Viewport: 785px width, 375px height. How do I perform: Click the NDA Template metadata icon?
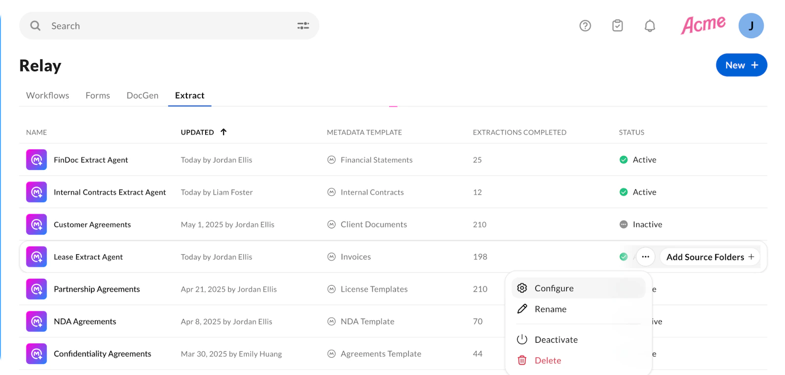pyautogui.click(x=332, y=321)
